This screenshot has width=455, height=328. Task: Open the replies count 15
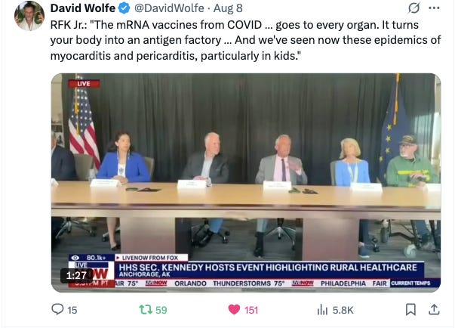point(72,311)
